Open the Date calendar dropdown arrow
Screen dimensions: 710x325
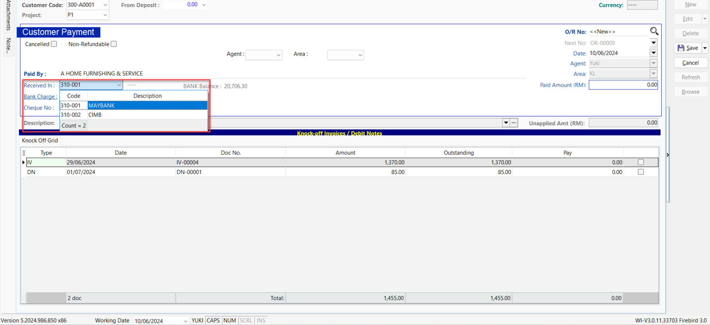(x=653, y=53)
